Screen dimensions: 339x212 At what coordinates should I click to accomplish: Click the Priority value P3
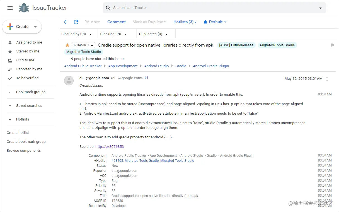[x=113, y=186]
